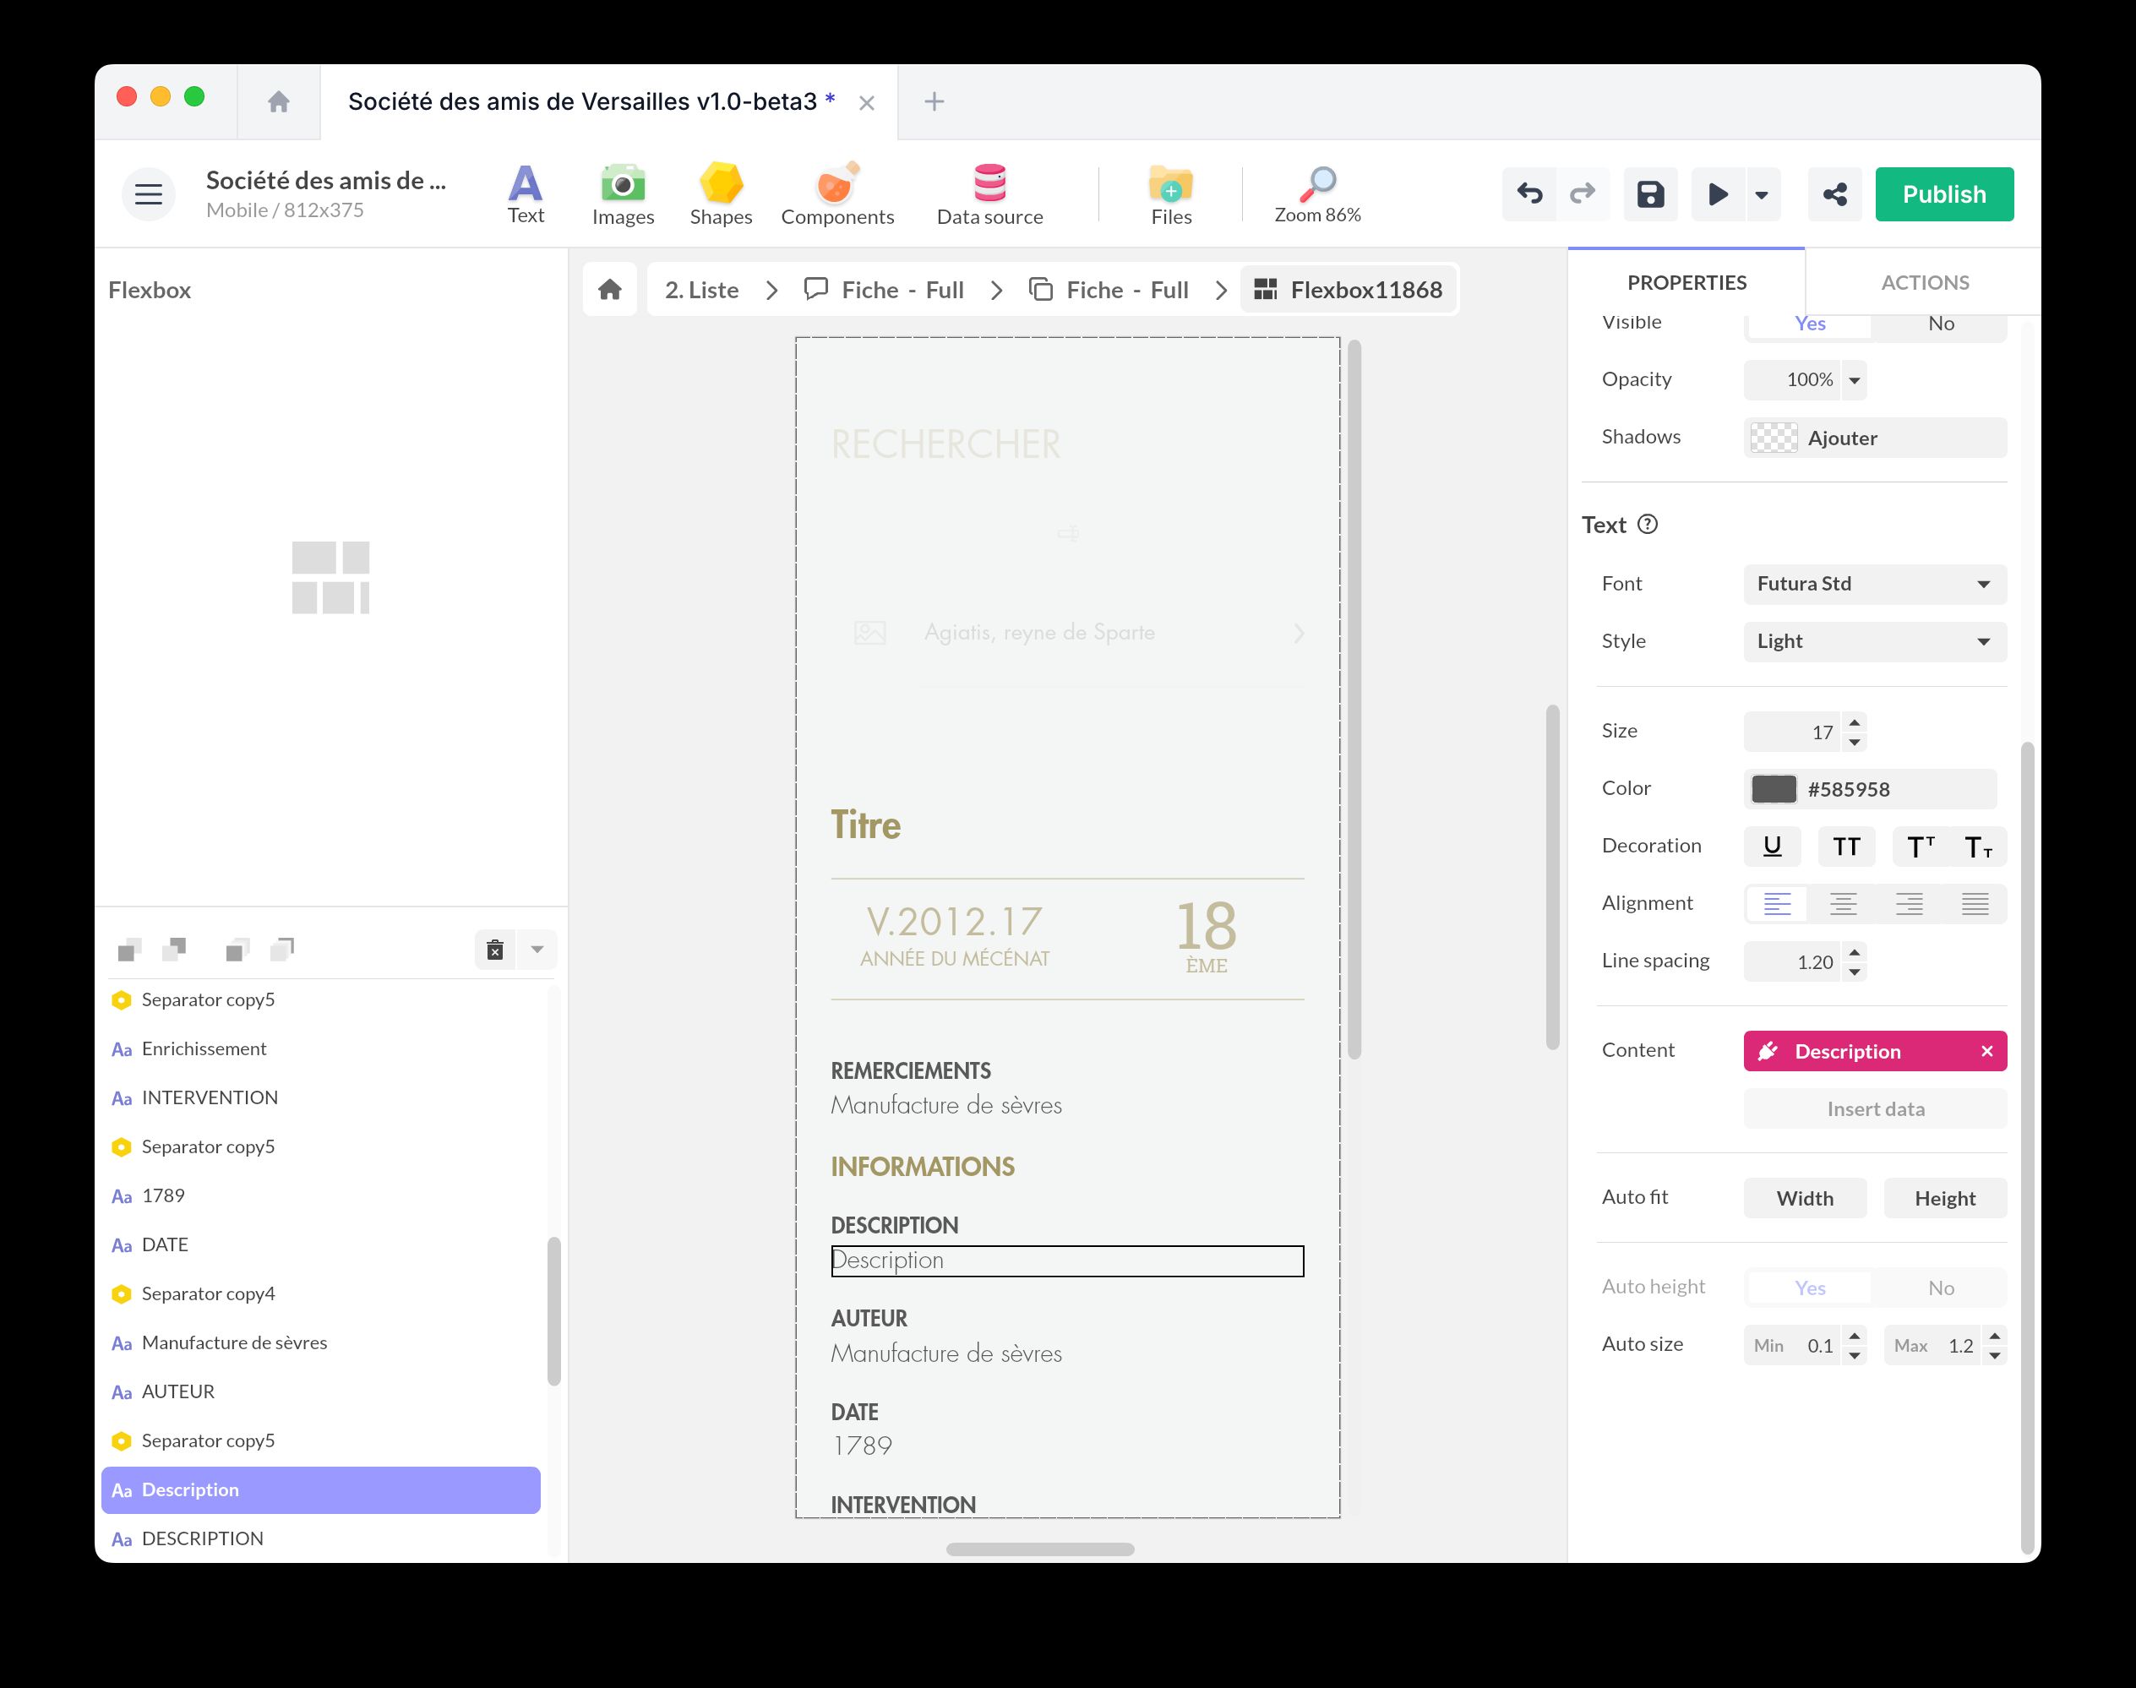Open the Data source panel
The height and width of the screenshot is (1688, 2136).
coord(989,193)
